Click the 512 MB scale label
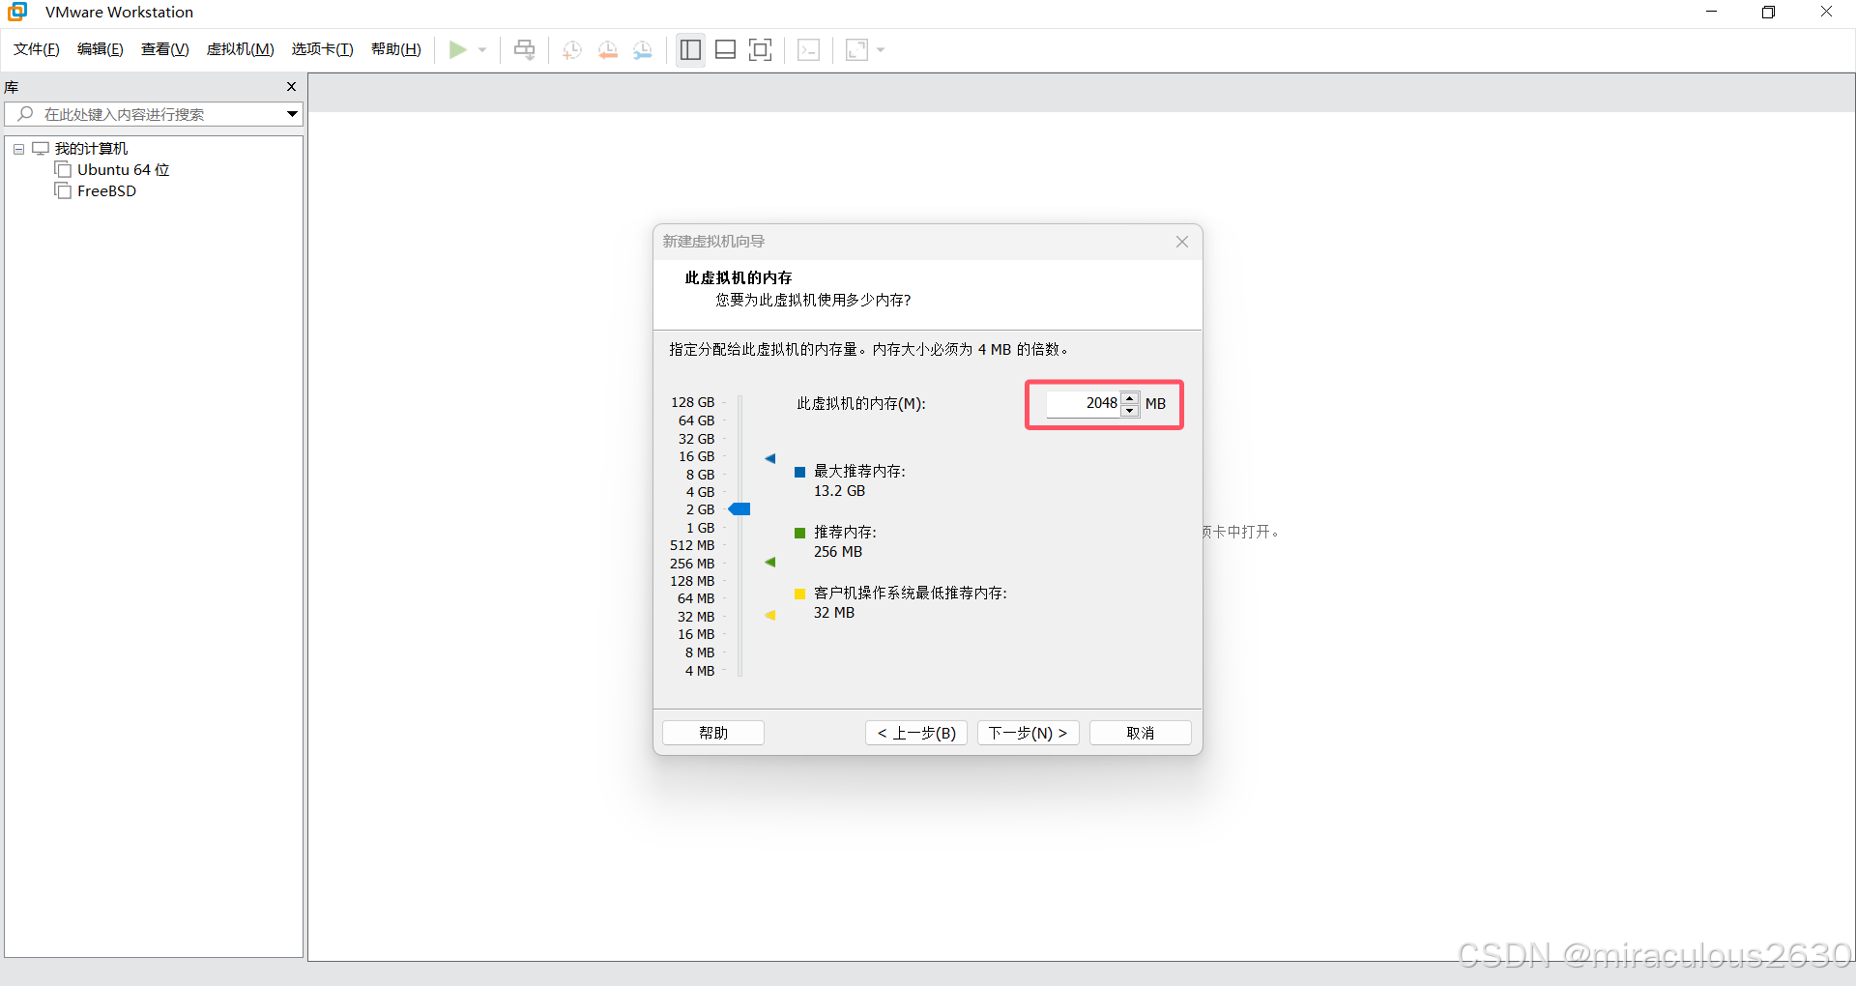 point(692,545)
